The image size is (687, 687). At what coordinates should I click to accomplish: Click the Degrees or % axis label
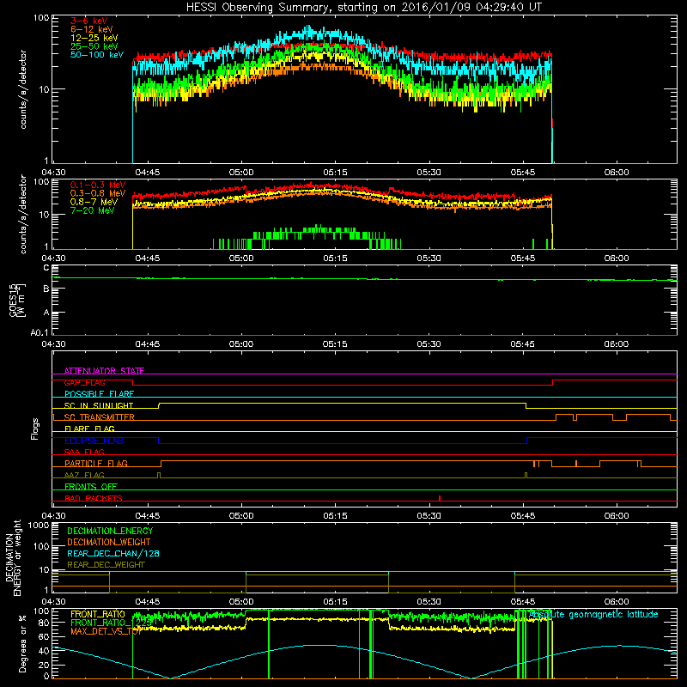(x=22, y=643)
